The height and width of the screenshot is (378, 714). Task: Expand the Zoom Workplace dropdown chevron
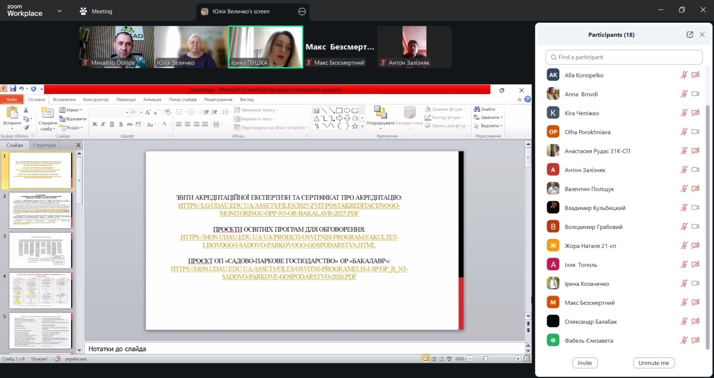(59, 11)
